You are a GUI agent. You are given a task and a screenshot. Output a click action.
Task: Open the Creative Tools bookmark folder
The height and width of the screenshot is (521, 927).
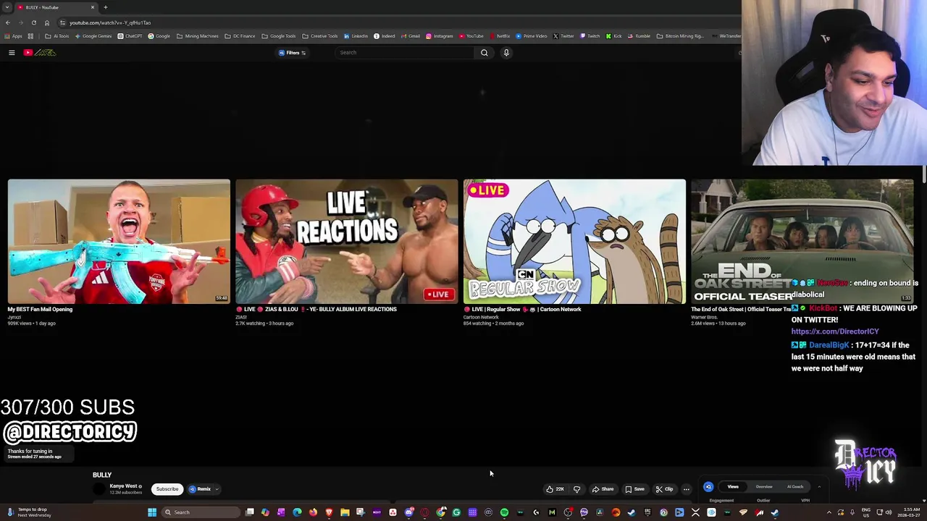pos(320,36)
